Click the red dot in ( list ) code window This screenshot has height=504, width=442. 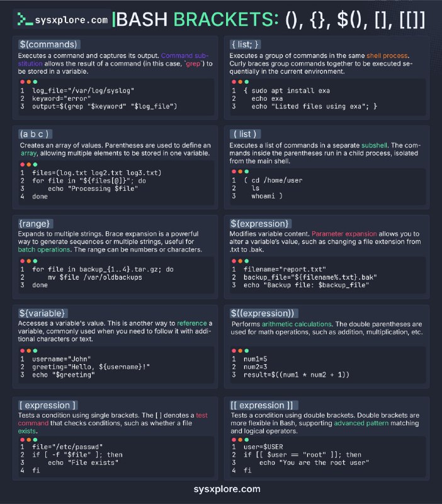coord(234,171)
